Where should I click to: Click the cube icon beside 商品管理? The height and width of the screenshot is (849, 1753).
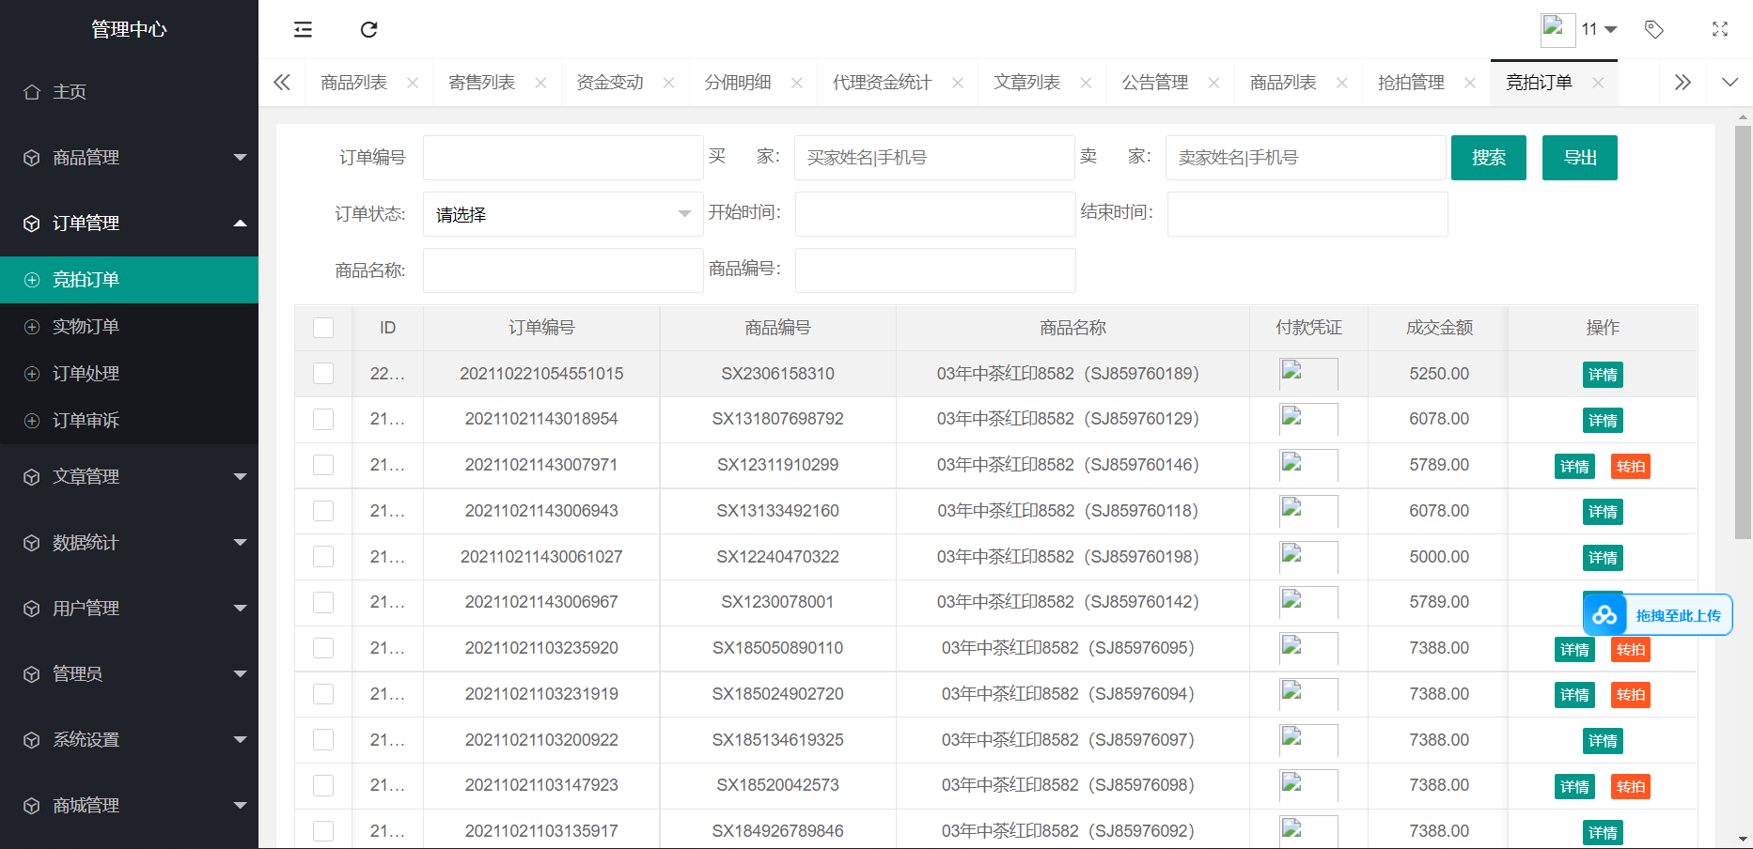32,158
